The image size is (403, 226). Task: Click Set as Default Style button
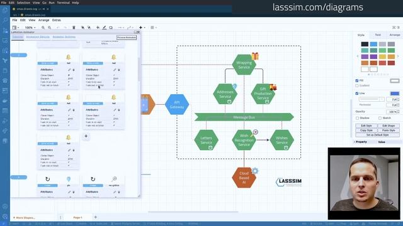[378, 135]
